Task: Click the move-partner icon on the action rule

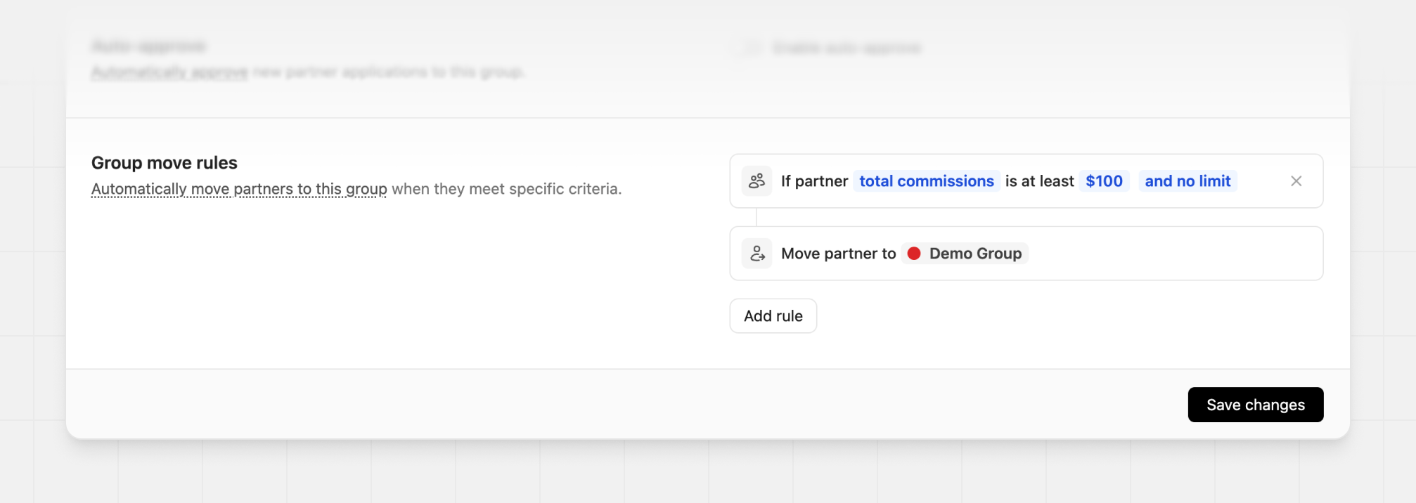Action: [x=757, y=253]
